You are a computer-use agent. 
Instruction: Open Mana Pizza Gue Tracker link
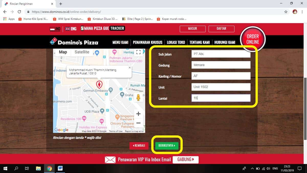pyautogui.click(x=103, y=28)
